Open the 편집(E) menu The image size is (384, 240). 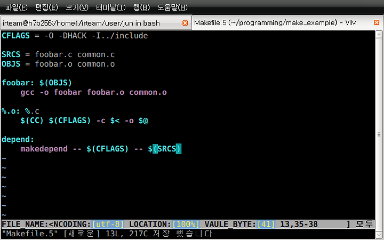point(46,7)
